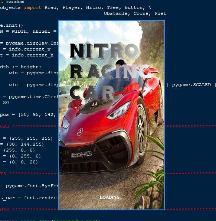Click the '(0, 255, 0)' color tuple
Image resolution: width=216 pixels, height=221 pixels.
pos(25,156)
